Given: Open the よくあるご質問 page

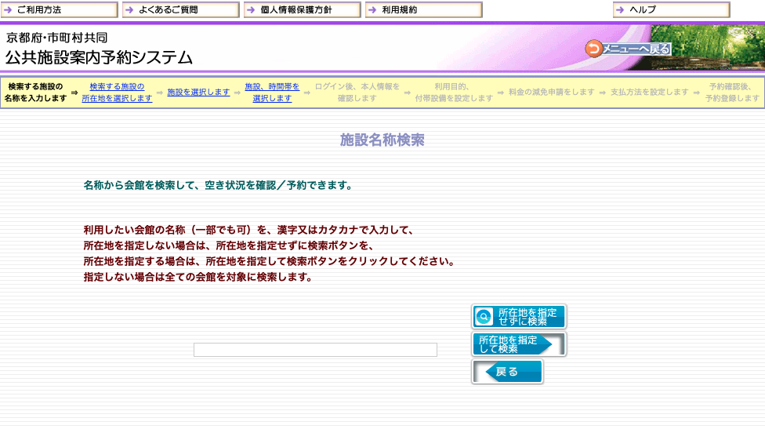Looking at the screenshot, I should (180, 9).
